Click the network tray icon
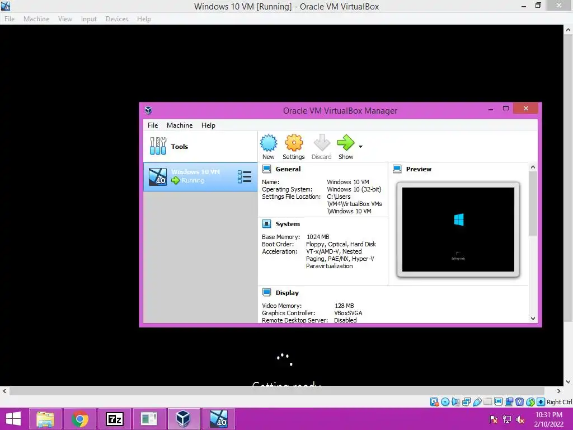 [x=507, y=419]
